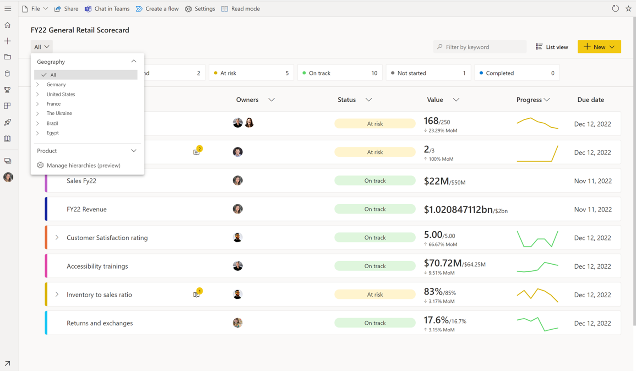Open the File menu
This screenshot has height=371, width=636.
35,8
